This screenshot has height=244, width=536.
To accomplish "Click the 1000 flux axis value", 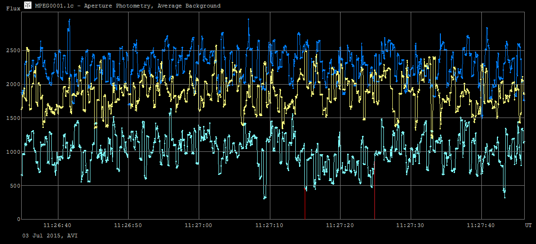I will [x=14, y=152].
